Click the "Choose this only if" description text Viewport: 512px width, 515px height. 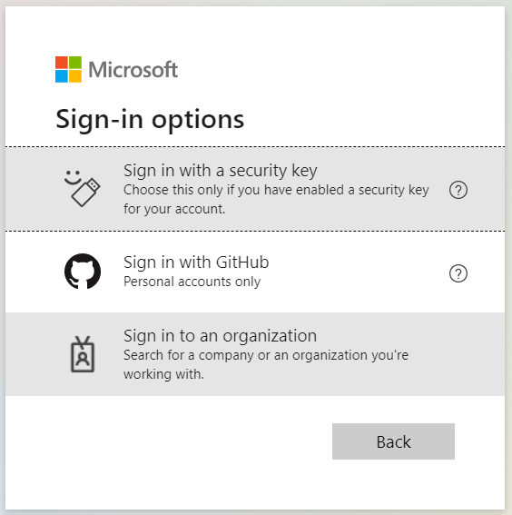276,199
